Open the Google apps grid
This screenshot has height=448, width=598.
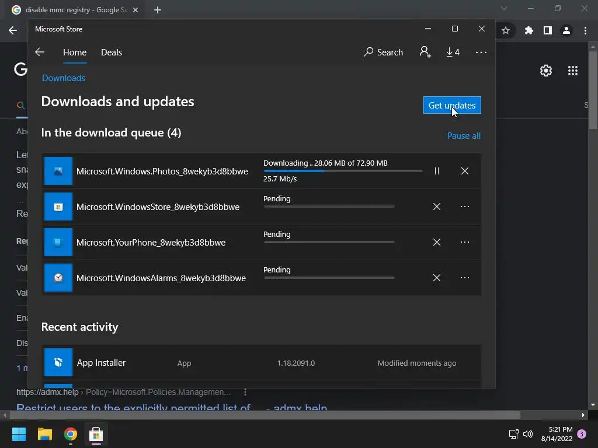[572, 71]
